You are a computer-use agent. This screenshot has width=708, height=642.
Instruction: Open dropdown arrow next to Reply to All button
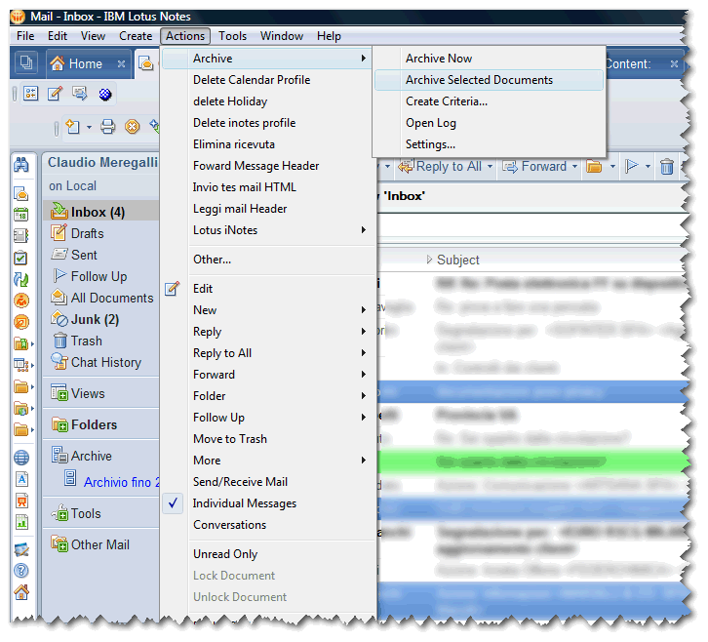pyautogui.click(x=490, y=166)
